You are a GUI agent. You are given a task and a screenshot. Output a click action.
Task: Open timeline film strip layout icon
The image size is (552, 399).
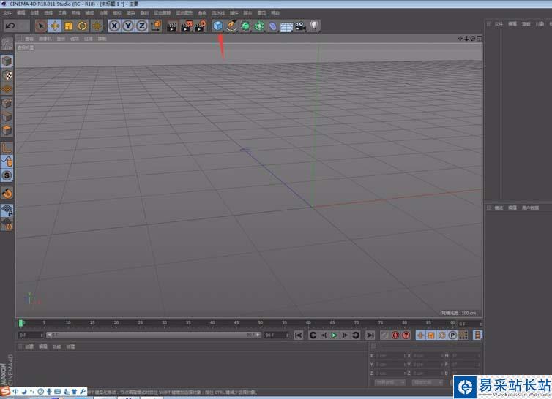[477, 335]
